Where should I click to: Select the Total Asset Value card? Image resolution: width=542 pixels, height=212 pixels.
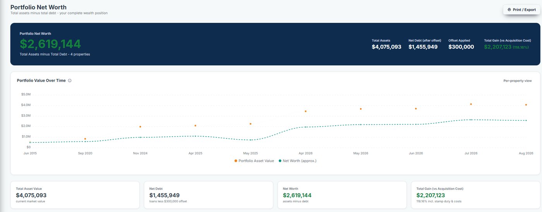75,195
